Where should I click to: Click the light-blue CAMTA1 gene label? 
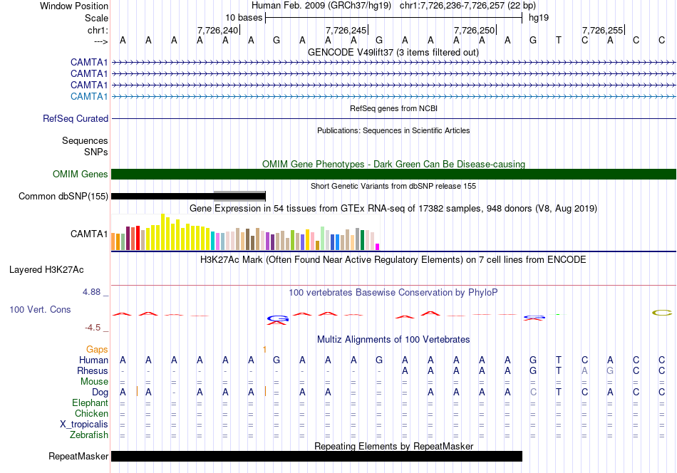[x=89, y=96]
